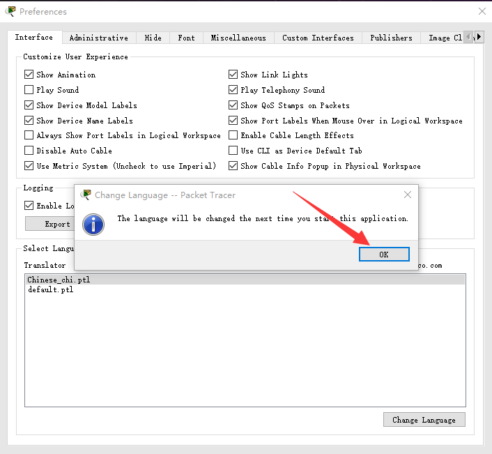
Task: Toggle Play Telephony Sound checkbox
Action: 233,90
